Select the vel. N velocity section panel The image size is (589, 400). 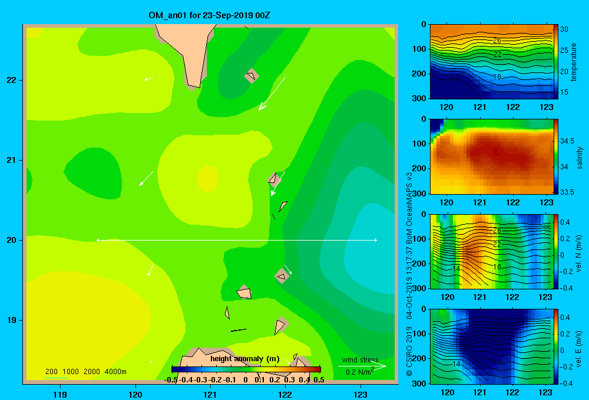[x=491, y=251]
